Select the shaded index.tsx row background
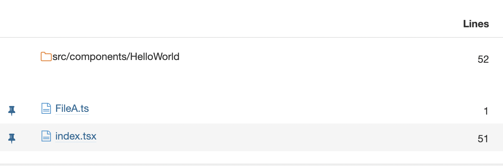503x166 pixels. pyautogui.click(x=274, y=137)
